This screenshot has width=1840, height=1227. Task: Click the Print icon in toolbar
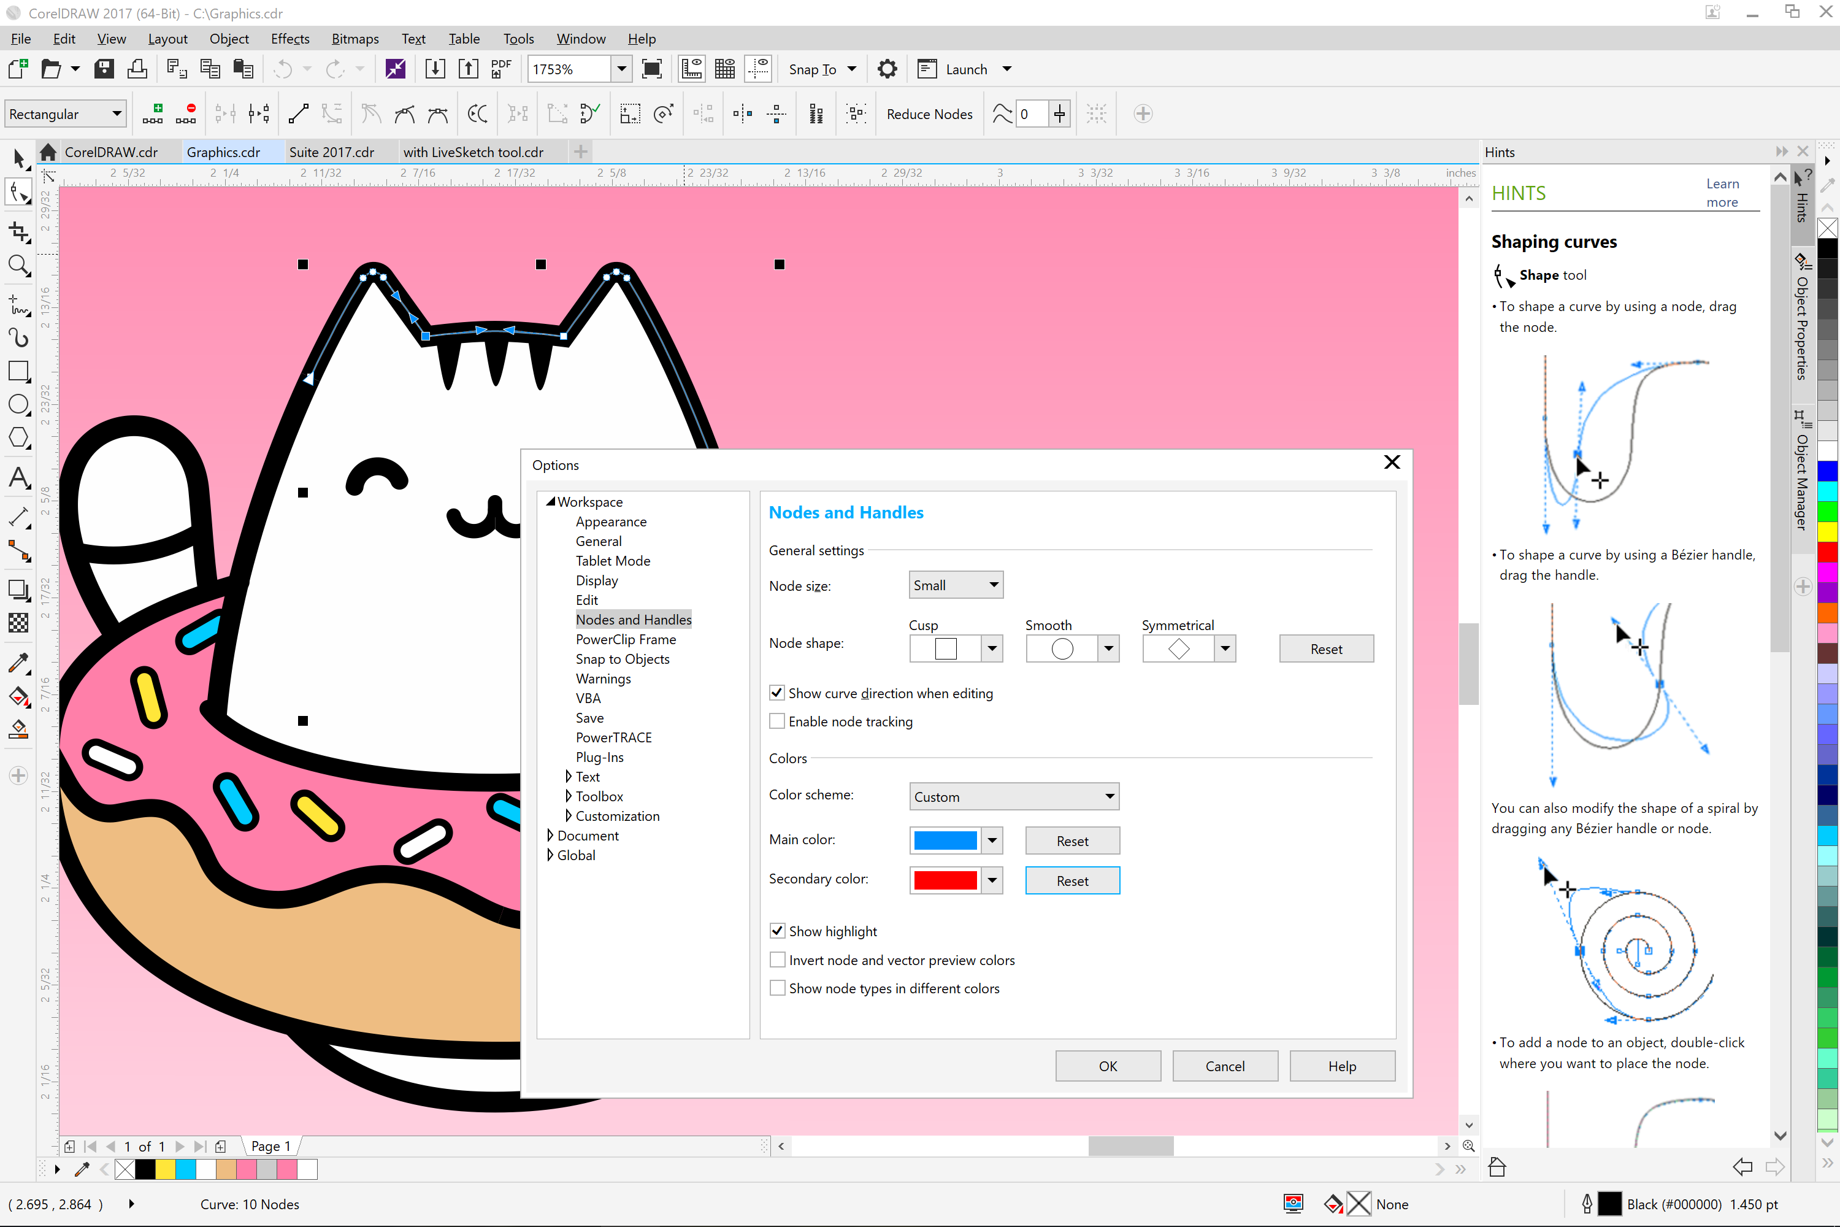(x=137, y=69)
